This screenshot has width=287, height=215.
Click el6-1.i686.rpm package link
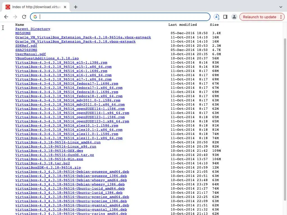click(61, 71)
